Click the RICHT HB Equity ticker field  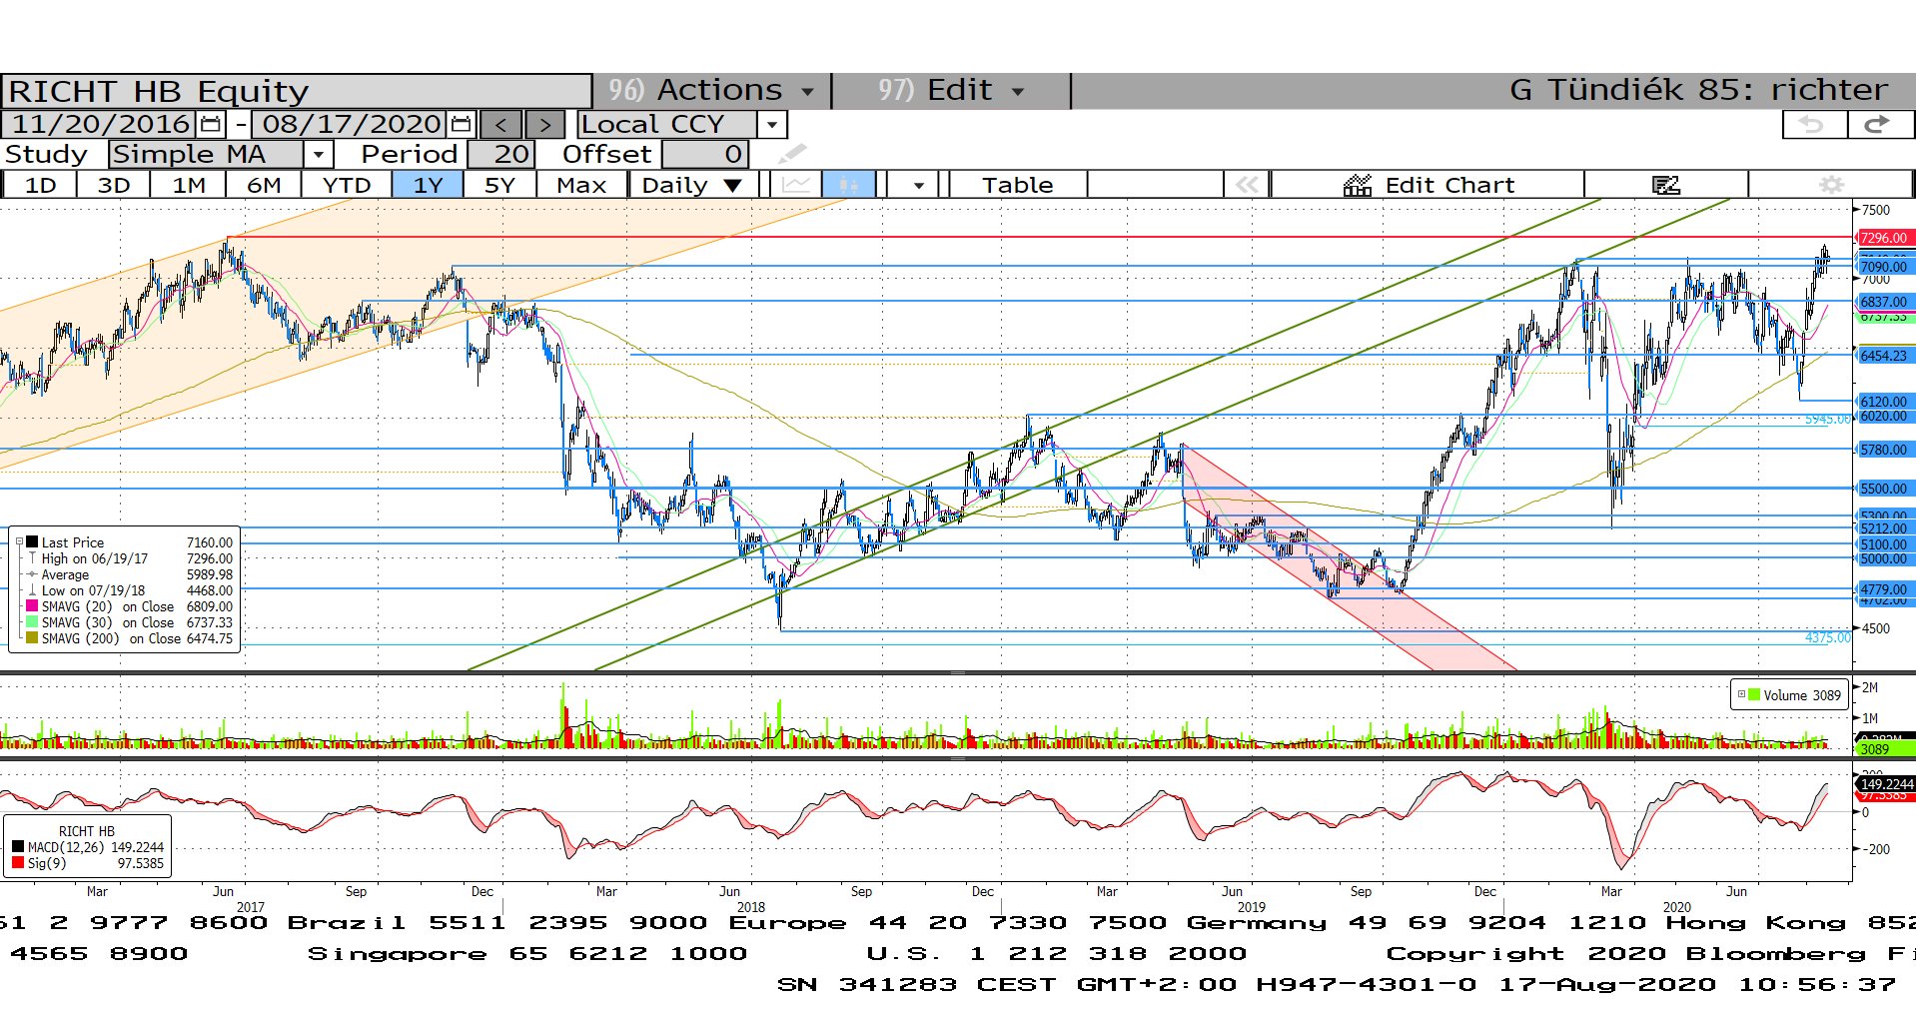pos(297,91)
